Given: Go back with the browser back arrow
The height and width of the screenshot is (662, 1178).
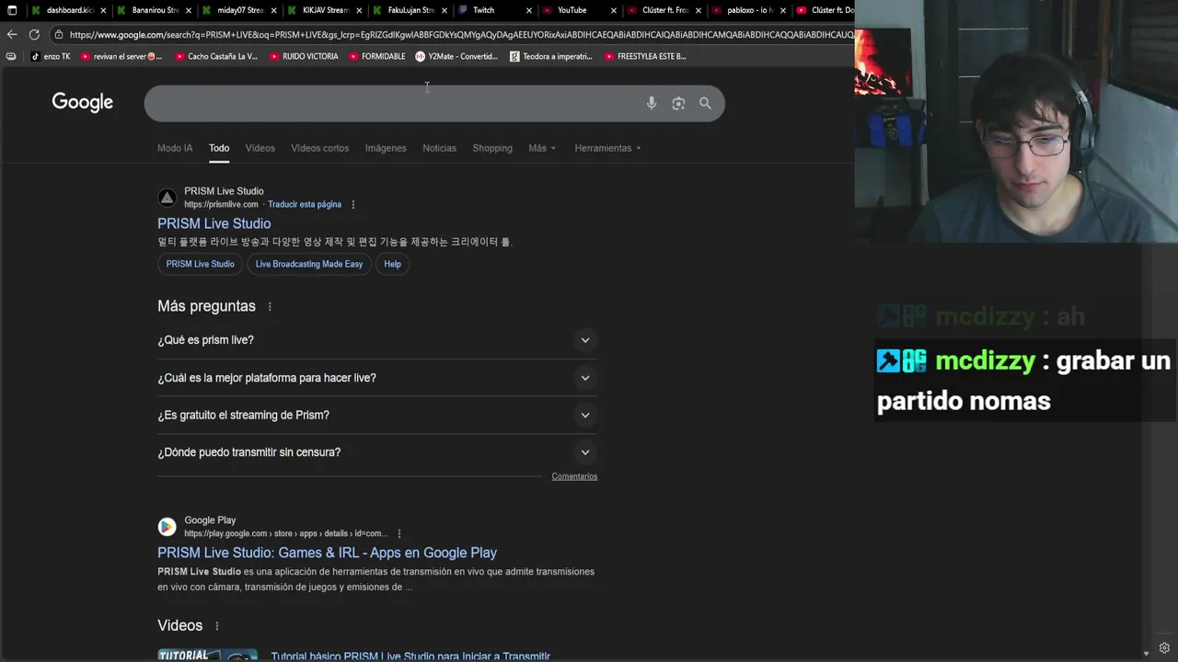Looking at the screenshot, I should click(x=11, y=35).
